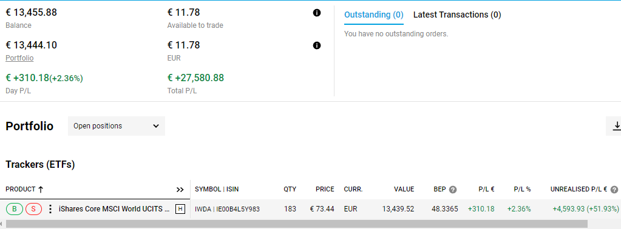The width and height of the screenshot is (621, 229).
Task: Open the Portfolio link under balance
Action: (19, 58)
